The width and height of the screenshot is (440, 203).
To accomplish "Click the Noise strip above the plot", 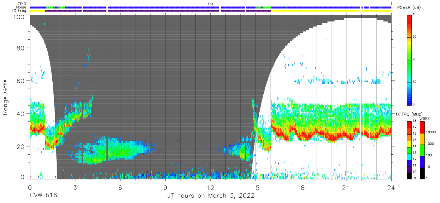I will 211,7.
